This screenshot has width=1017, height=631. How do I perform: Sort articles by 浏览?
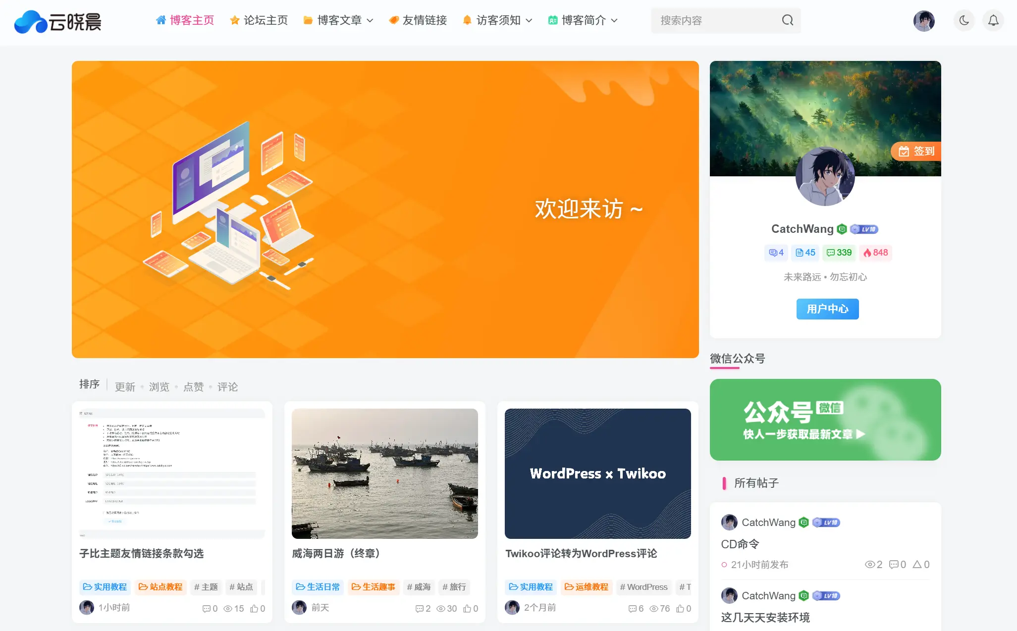pos(159,387)
